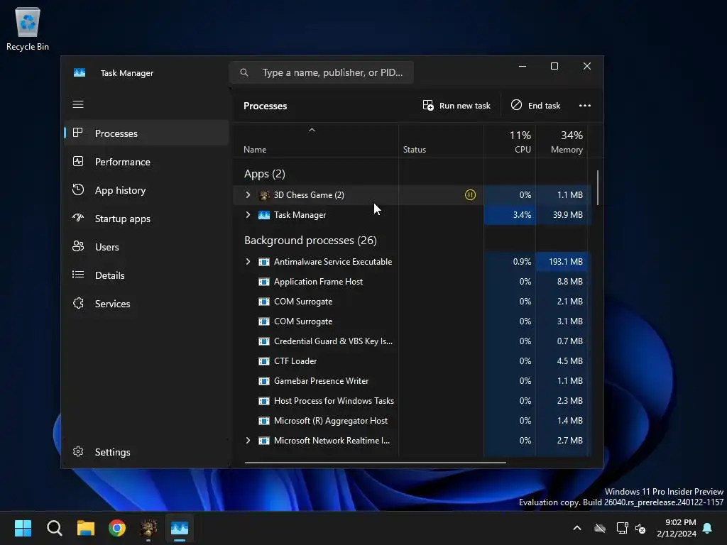Open the chess game taskbar icon
Screen dimensions: 727x545
(x=148, y=528)
